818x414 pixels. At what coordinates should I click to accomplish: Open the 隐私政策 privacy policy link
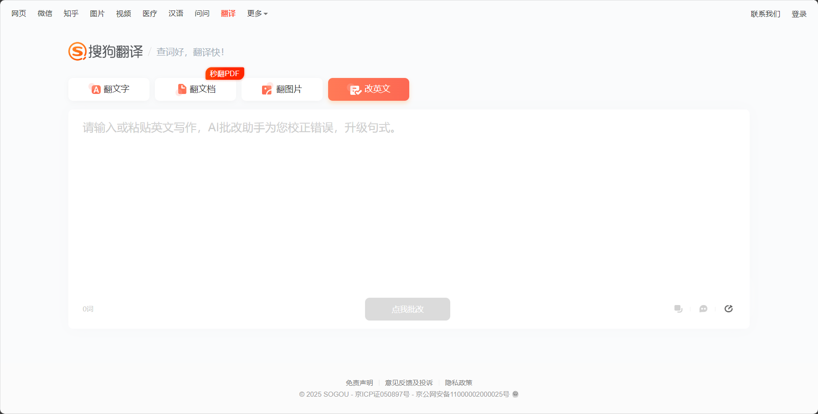[458, 383]
